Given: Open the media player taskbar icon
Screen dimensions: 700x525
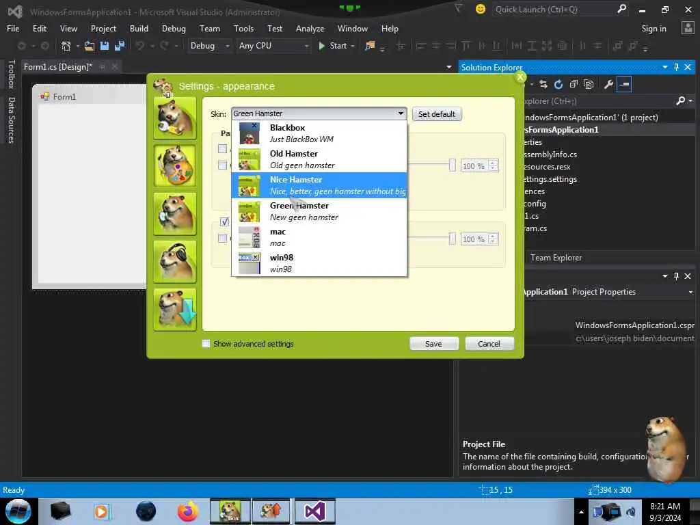Looking at the screenshot, I should coord(102,511).
